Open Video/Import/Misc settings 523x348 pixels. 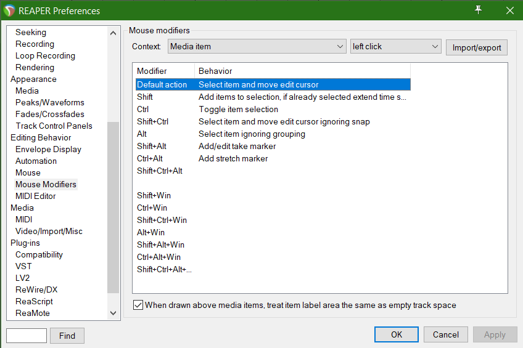pyautogui.click(x=49, y=231)
